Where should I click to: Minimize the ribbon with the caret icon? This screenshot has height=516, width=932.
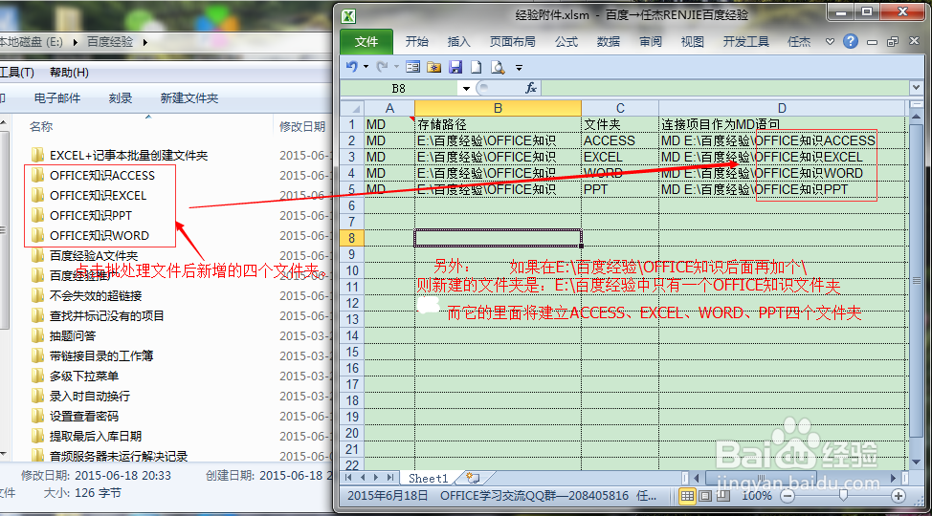830,41
